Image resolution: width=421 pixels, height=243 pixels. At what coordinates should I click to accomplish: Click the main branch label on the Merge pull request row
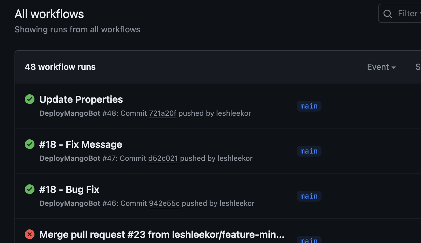(x=309, y=240)
